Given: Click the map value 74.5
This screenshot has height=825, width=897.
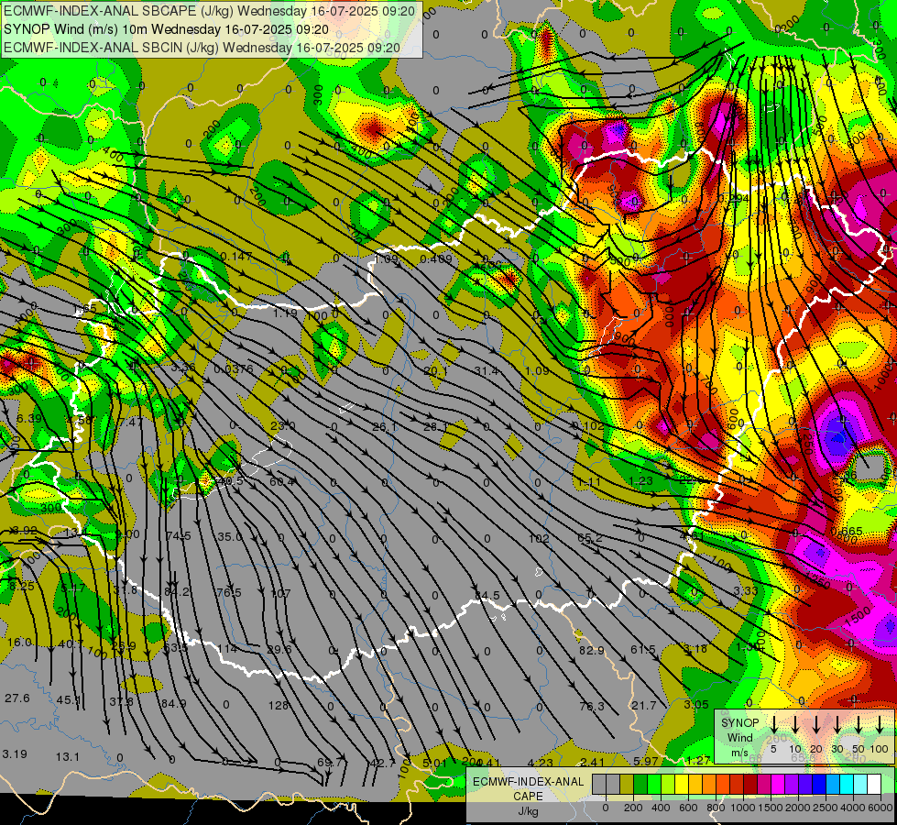Looking at the screenshot, I should tap(179, 536).
